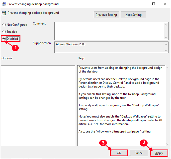
Task: Click the Comment box scroll down arrow
Action: pyautogui.click(x=166, y=37)
